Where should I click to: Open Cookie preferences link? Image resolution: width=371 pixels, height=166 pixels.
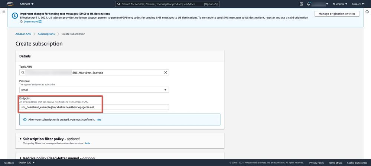[x=357, y=163]
